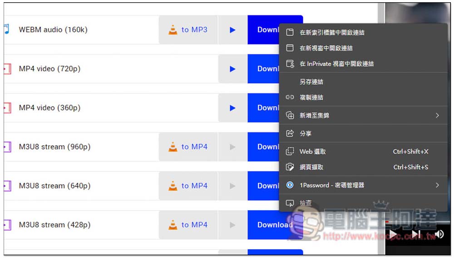Select the text M3U8 stream (960p)
This screenshot has height=258, width=454.
point(55,147)
